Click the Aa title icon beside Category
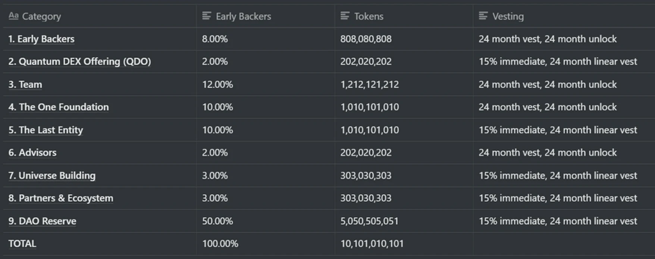The image size is (655, 259). click(x=13, y=16)
